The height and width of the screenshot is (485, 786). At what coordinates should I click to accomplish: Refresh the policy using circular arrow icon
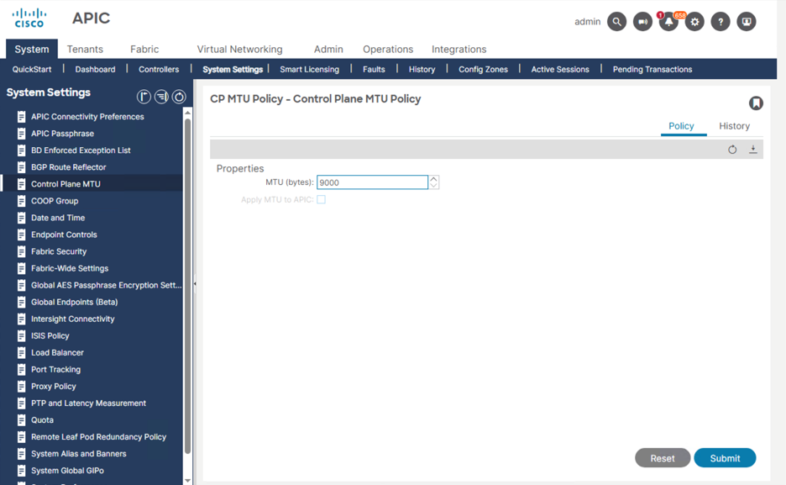coord(732,150)
